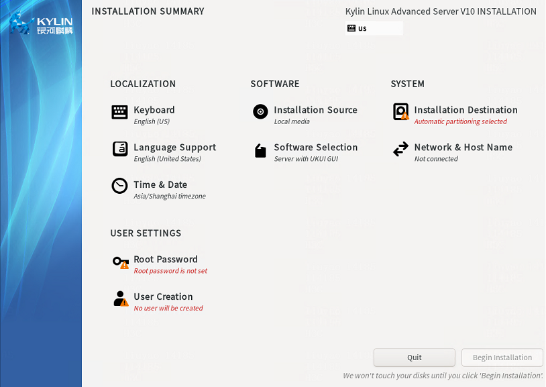This screenshot has height=387, width=546.
Task: Open Installation Destination label
Action: pyautogui.click(x=466, y=110)
